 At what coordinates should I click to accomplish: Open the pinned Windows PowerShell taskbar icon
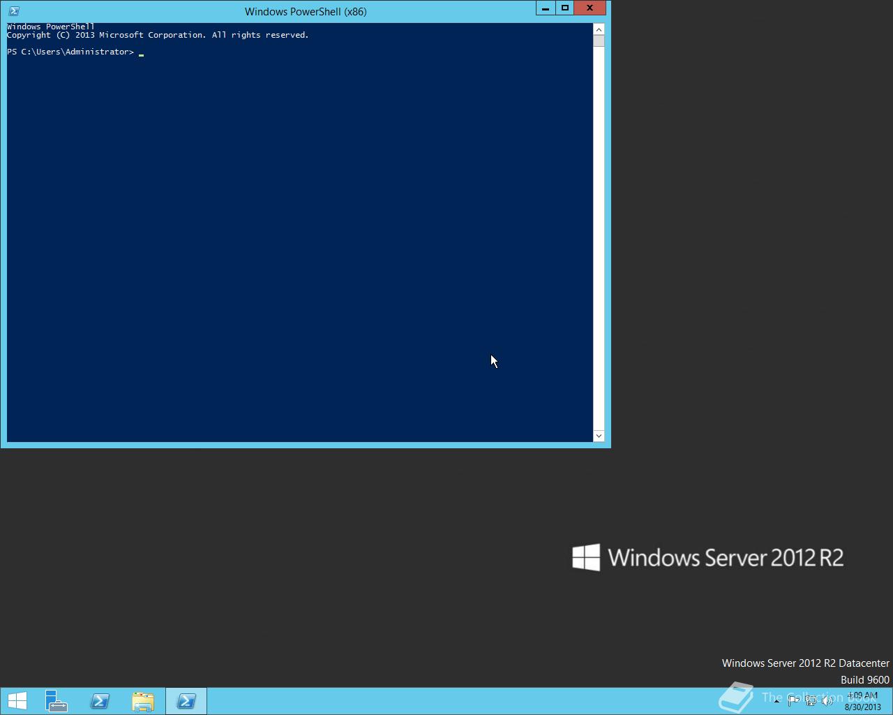(x=100, y=701)
